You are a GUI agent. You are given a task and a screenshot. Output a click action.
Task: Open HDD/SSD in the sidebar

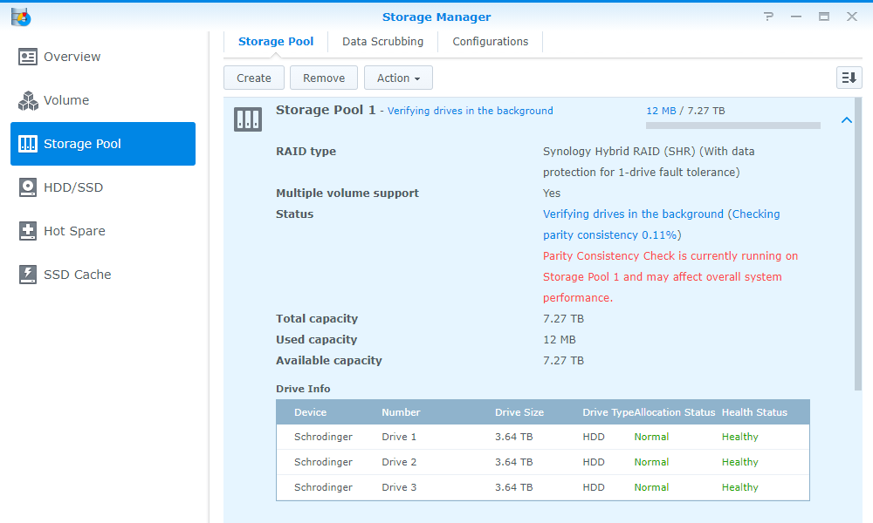point(103,187)
